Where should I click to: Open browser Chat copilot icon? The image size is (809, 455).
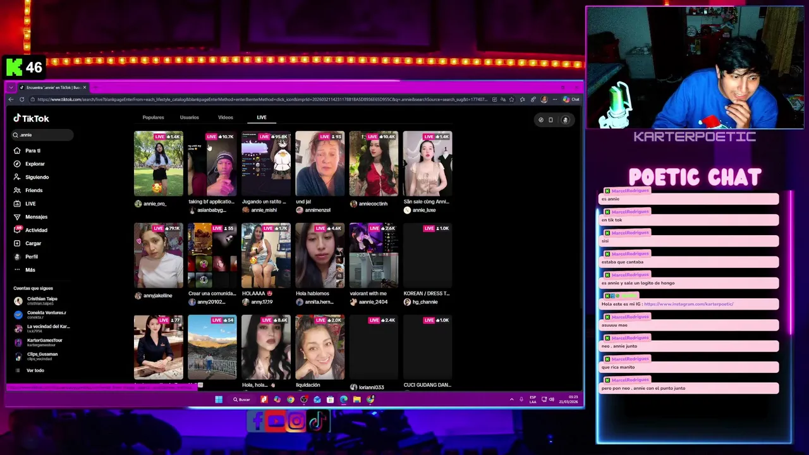(571, 99)
